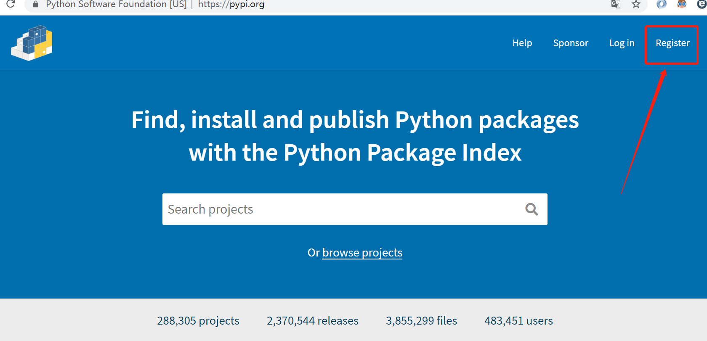Click the '483,451 users' statistic
The width and height of the screenshot is (707, 341).
click(x=518, y=321)
